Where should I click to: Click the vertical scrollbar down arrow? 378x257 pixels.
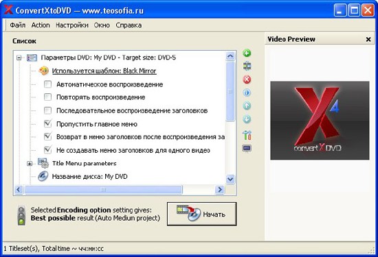pos(230,179)
